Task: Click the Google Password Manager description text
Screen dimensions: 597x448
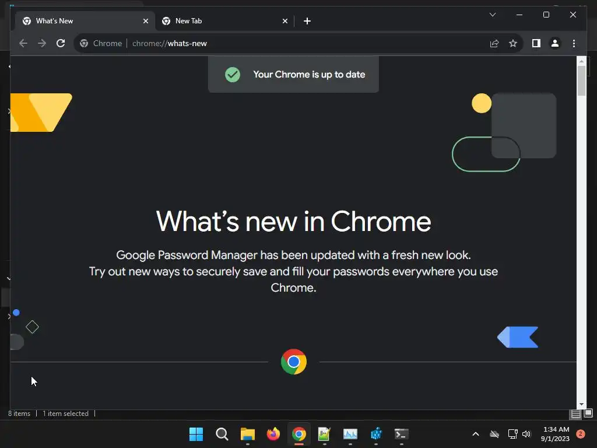Action: (294, 271)
